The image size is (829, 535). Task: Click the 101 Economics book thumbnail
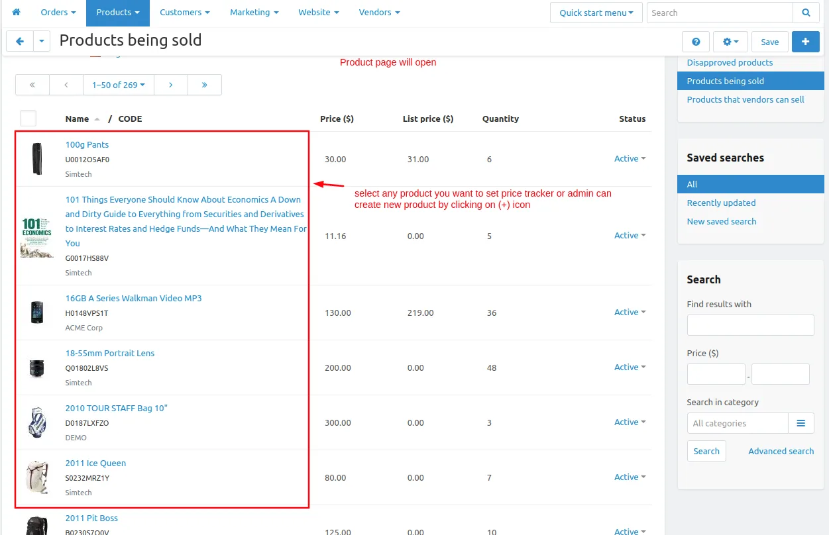[37, 236]
